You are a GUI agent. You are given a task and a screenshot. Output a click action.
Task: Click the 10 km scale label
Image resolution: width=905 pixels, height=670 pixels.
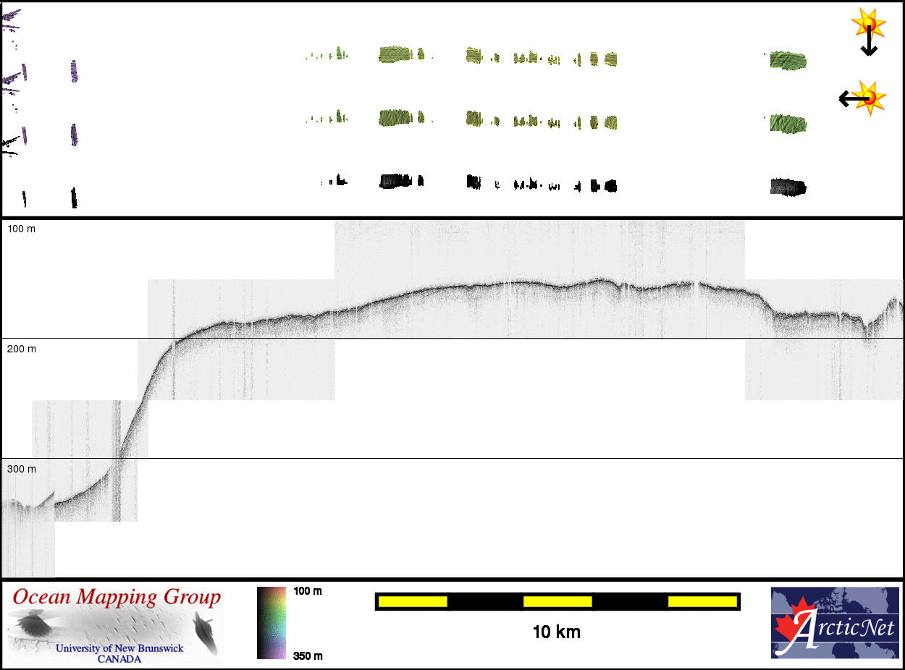coord(556,632)
